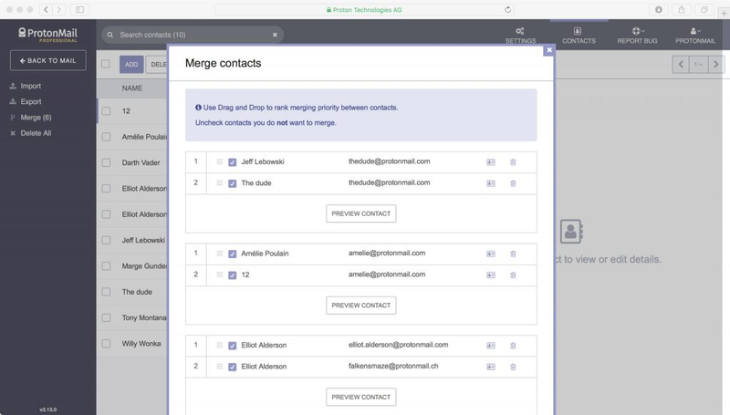
Task: Tick checkbox beside Willy Wonka
Action: click(x=106, y=343)
